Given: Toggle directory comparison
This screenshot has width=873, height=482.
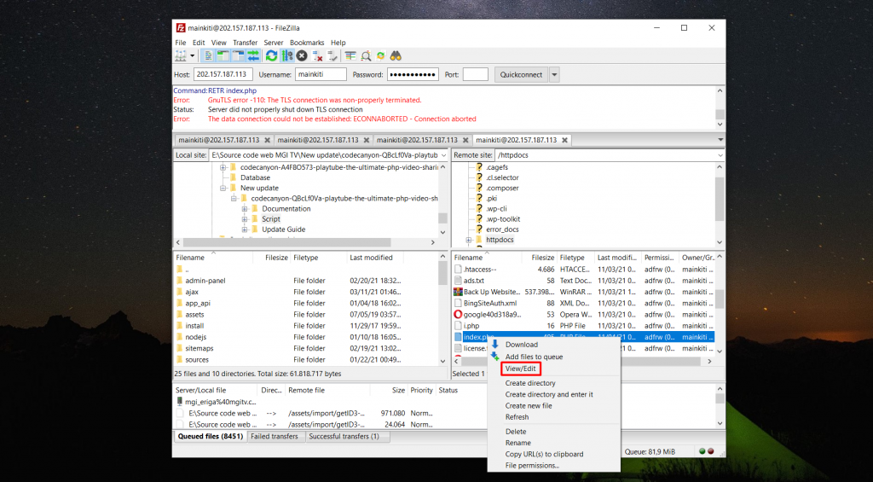Looking at the screenshot, I should 366,55.
